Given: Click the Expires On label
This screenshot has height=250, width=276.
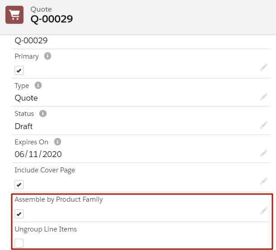Looking at the screenshot, I should [x=32, y=142].
